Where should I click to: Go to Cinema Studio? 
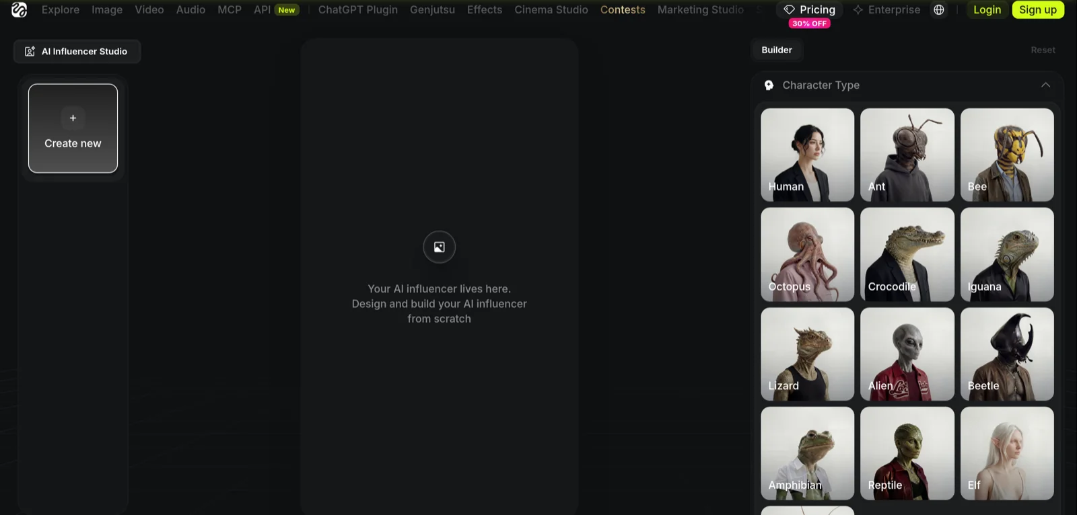pos(551,9)
